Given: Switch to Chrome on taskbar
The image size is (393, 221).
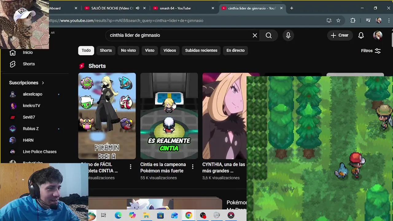Looking at the screenshot, I should [x=189, y=215].
